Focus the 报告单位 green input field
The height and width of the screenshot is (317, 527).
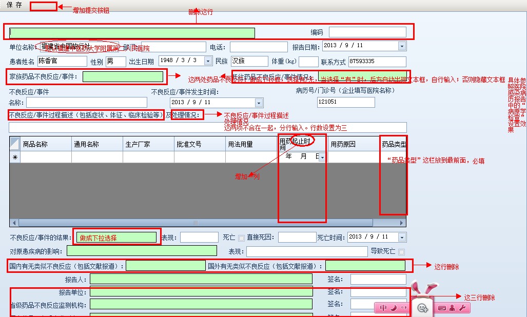201,291
